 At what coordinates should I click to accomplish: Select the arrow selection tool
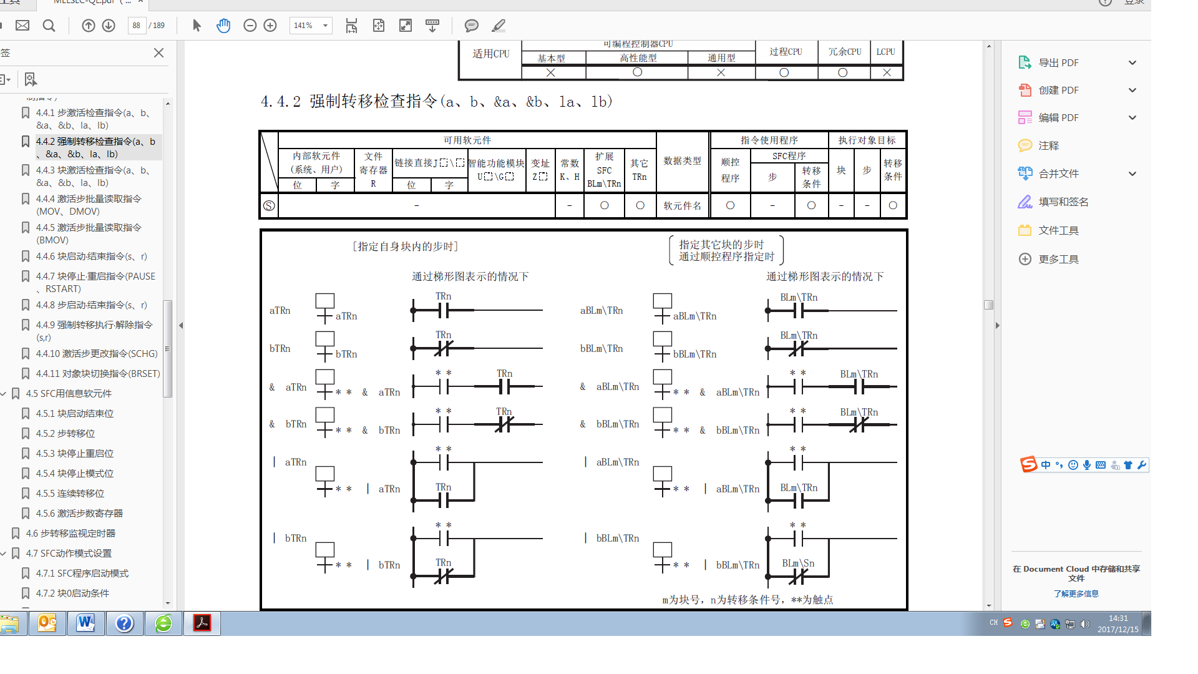coord(197,26)
